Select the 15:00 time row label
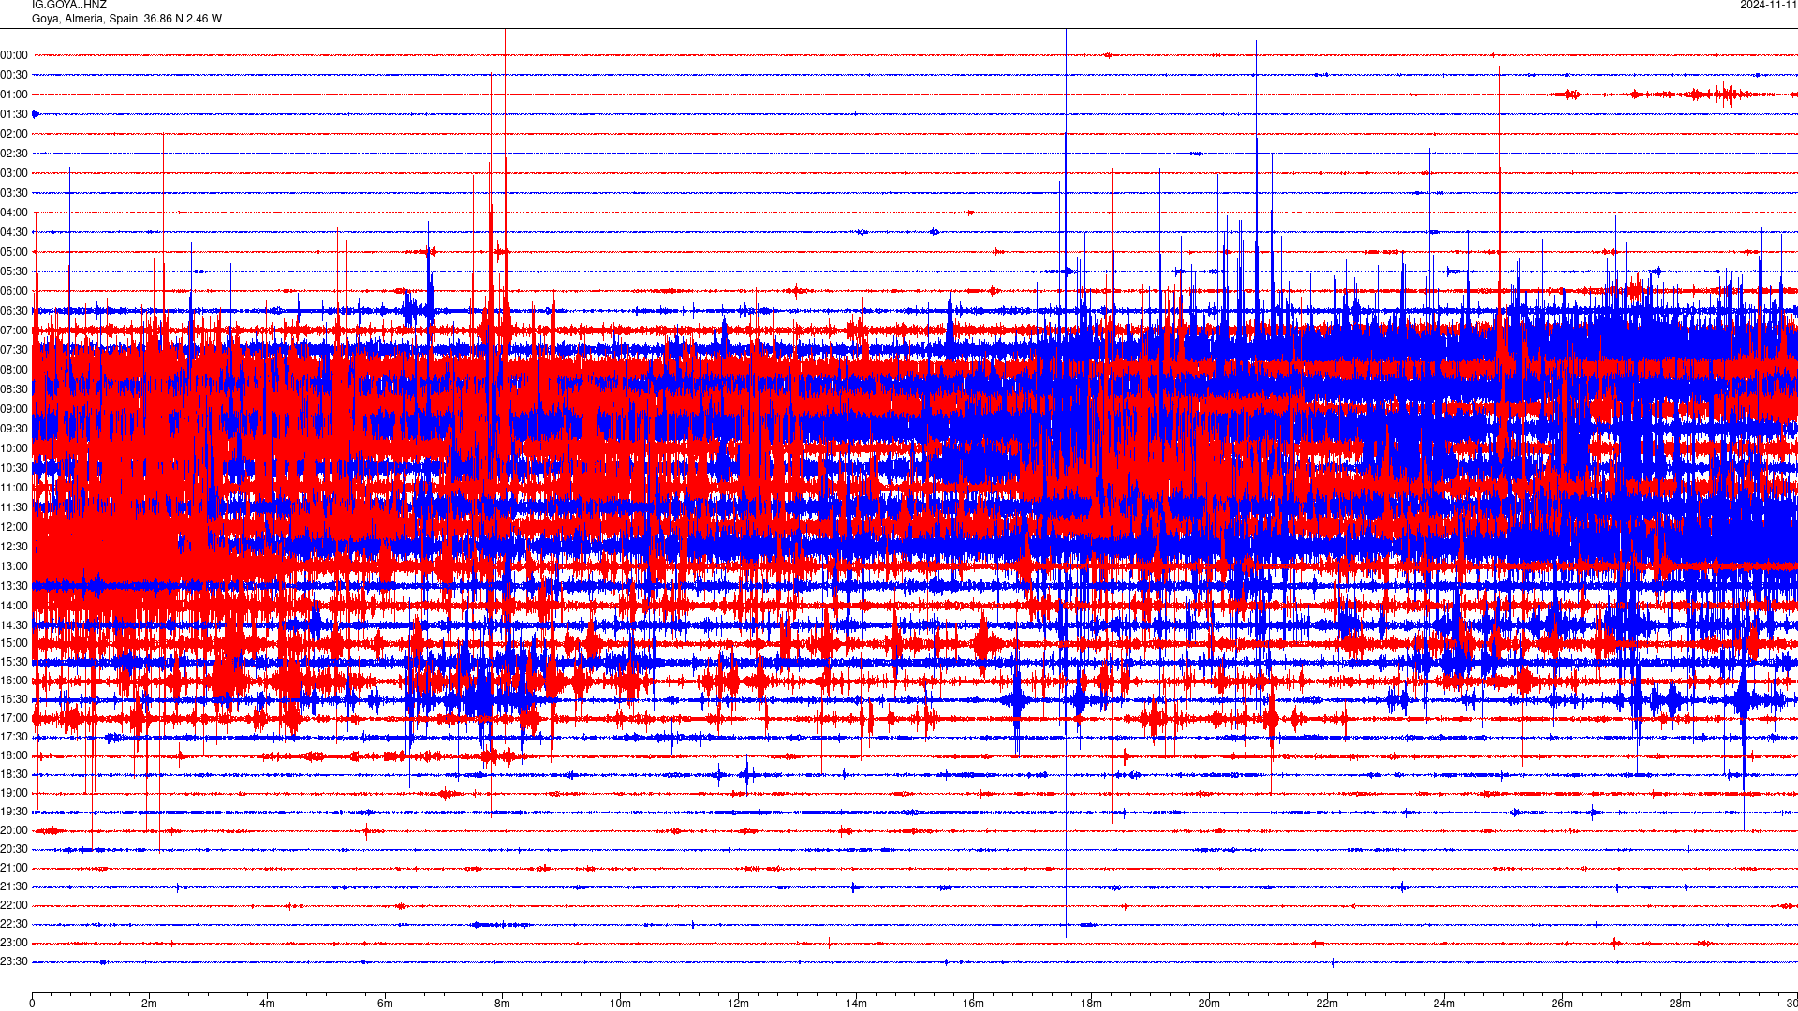Screen dimensions: 1798x1011 tap(14, 643)
